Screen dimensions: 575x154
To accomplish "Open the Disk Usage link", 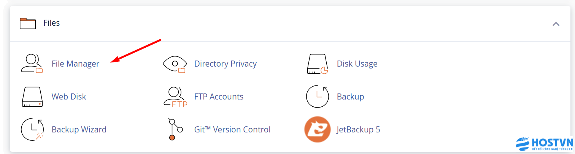I will [x=357, y=64].
